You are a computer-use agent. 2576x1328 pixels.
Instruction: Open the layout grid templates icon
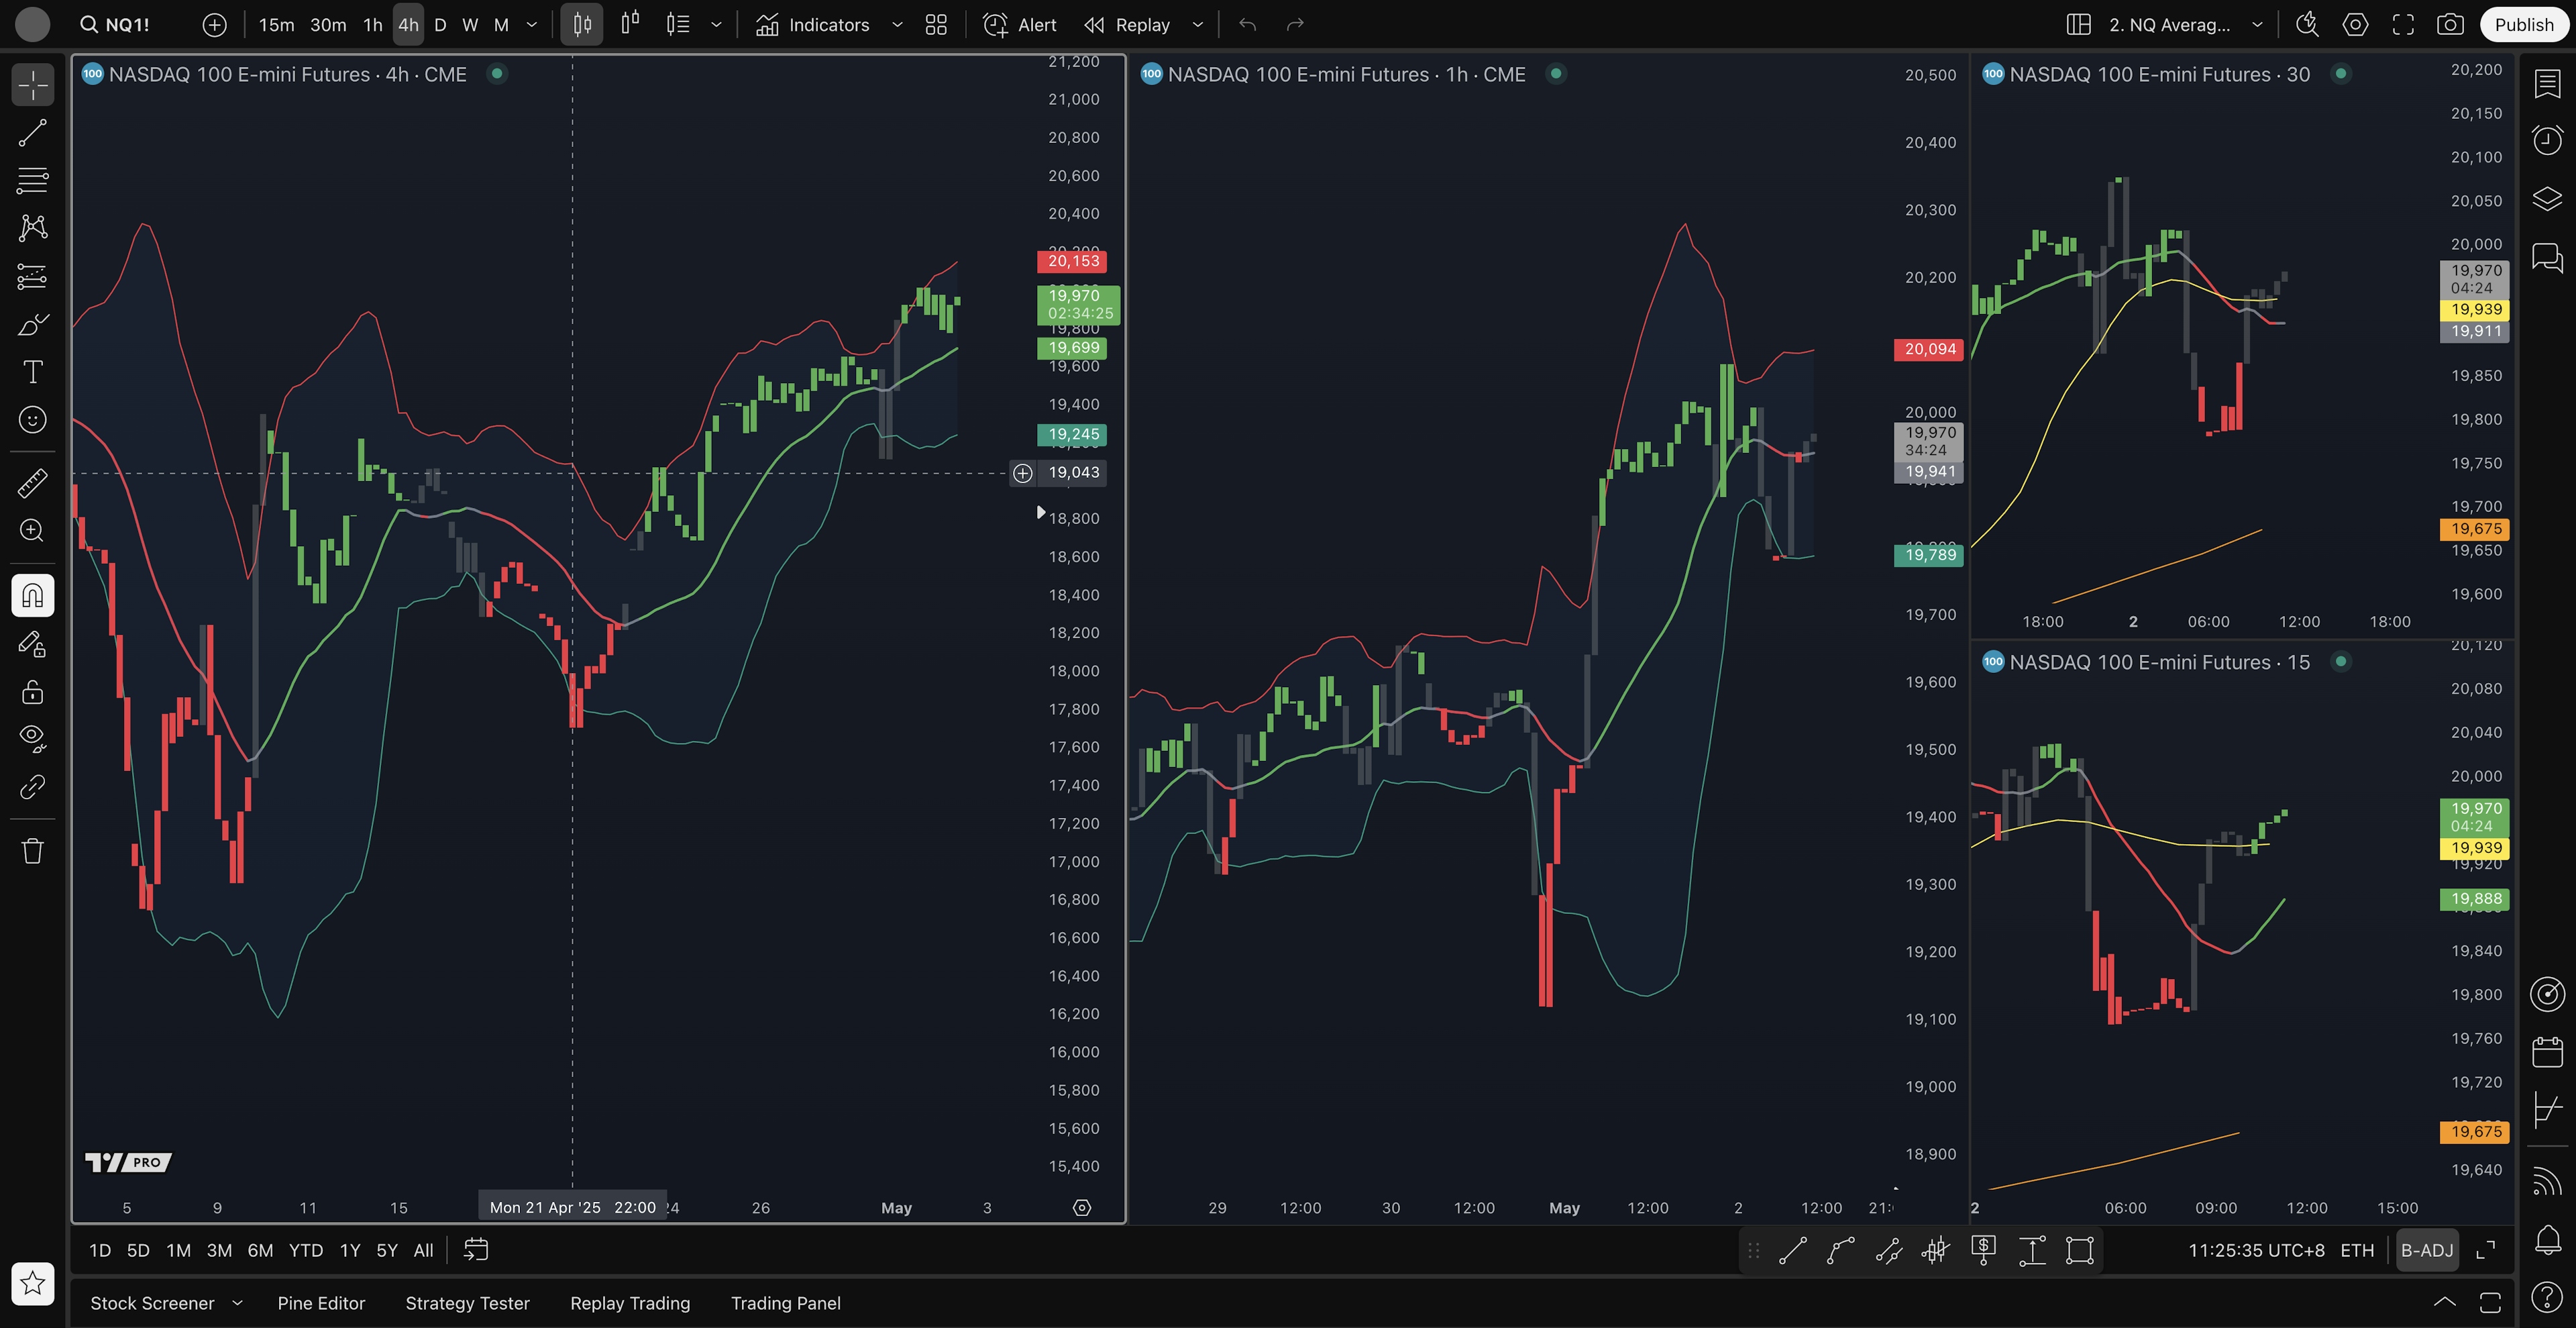(936, 25)
